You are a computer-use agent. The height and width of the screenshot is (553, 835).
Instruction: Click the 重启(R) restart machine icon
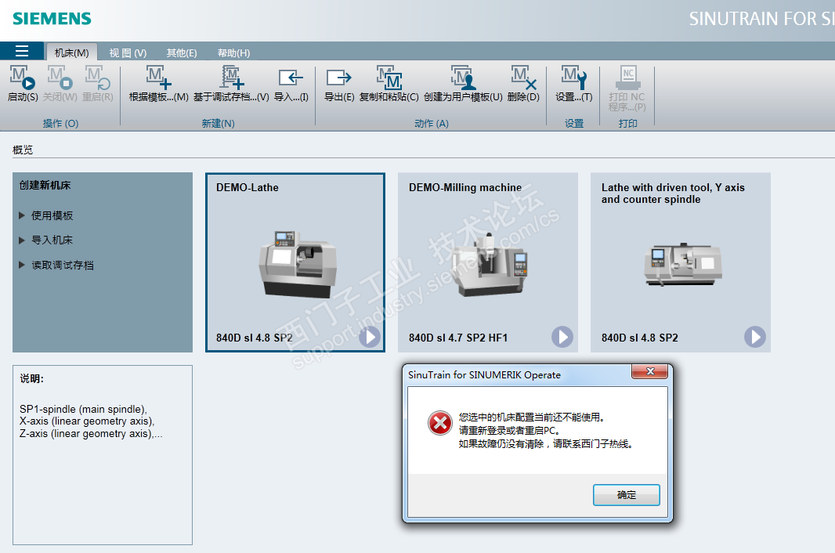pyautogui.click(x=97, y=78)
